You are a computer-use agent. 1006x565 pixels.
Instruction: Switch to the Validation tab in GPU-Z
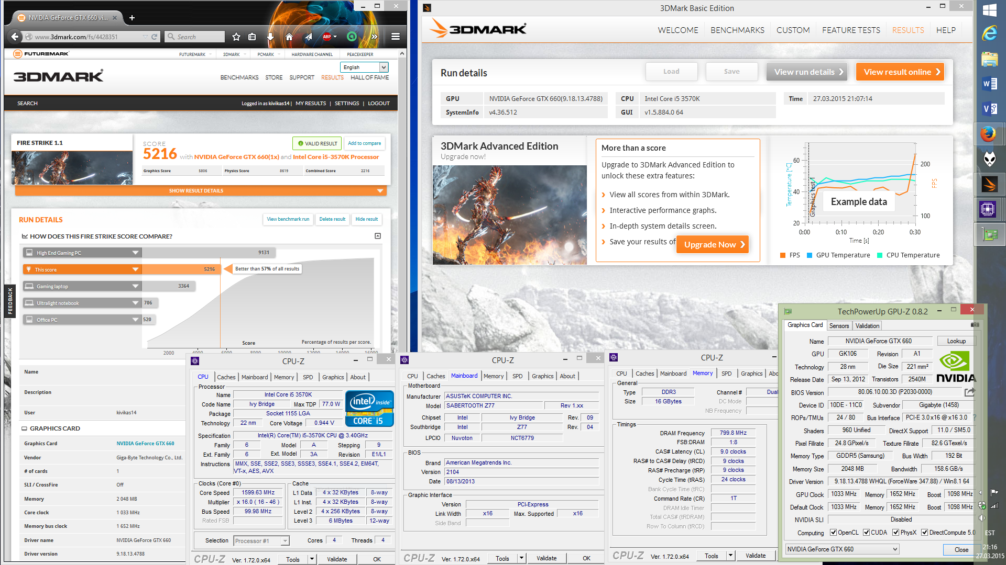point(867,326)
